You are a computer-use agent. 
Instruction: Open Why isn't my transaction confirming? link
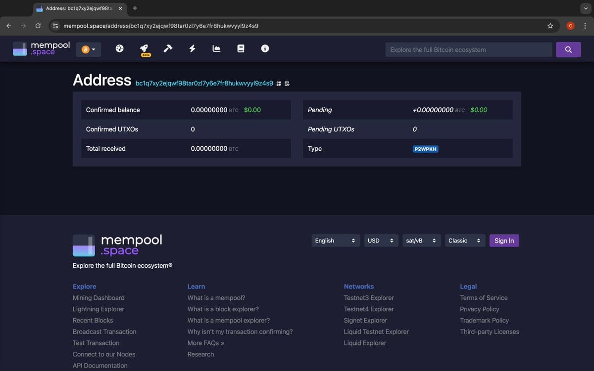[240, 332]
